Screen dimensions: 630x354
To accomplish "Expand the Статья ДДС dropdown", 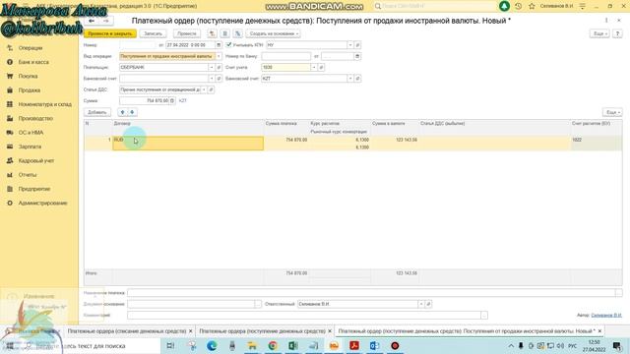I will click(204, 89).
